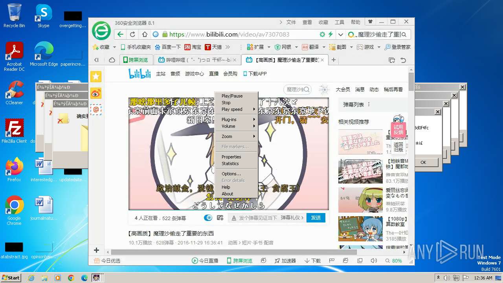The width and height of the screenshot is (503, 283).
Task: Click the 加速器 accelerator status bar icon
Action: 284,261
